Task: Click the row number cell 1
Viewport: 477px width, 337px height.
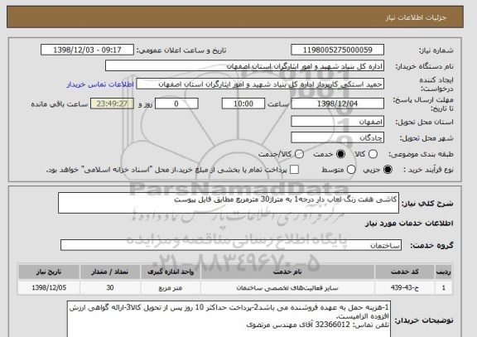Action: pyautogui.click(x=444, y=287)
